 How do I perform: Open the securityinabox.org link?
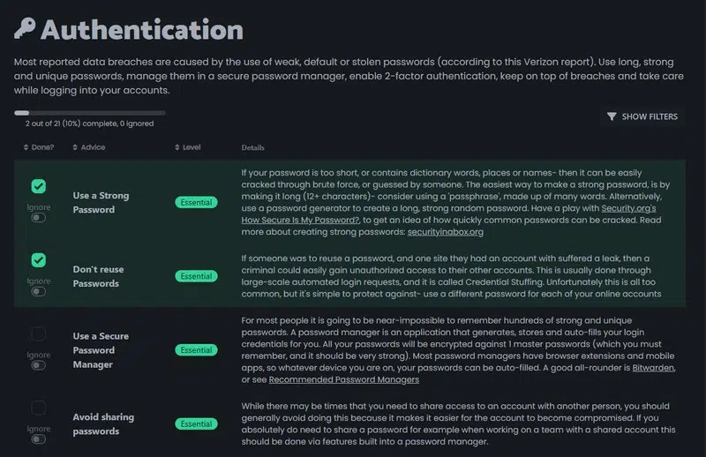tap(445, 232)
